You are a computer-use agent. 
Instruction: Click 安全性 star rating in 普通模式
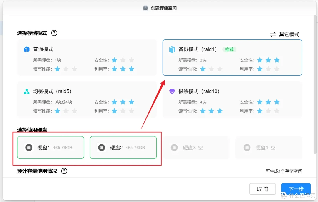(123, 60)
